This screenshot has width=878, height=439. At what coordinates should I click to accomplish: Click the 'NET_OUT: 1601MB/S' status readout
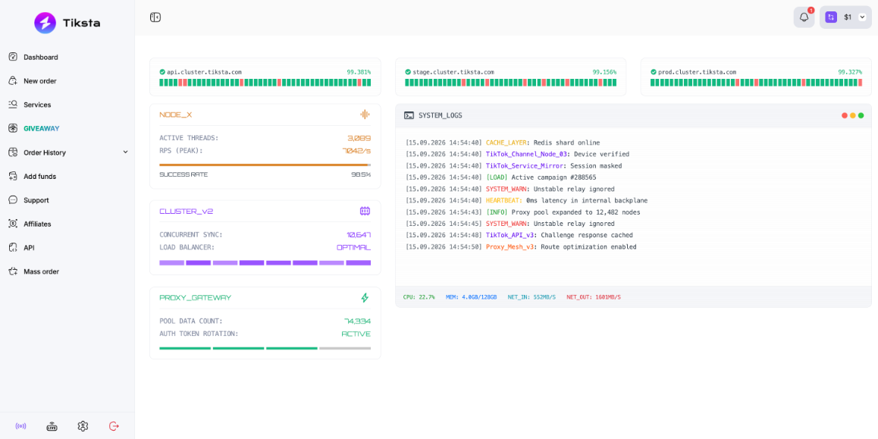pos(594,296)
